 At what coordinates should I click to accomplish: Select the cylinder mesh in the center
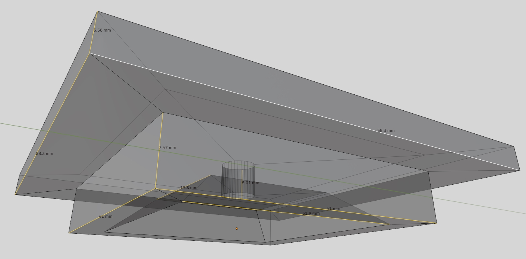(238, 180)
